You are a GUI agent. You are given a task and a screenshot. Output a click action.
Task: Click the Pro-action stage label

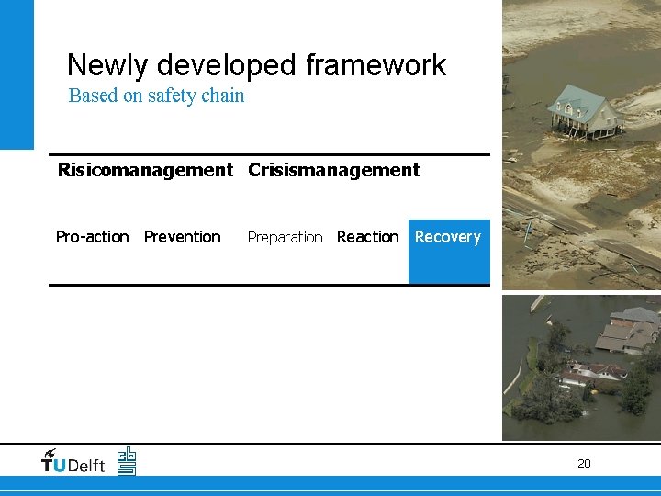(x=93, y=237)
